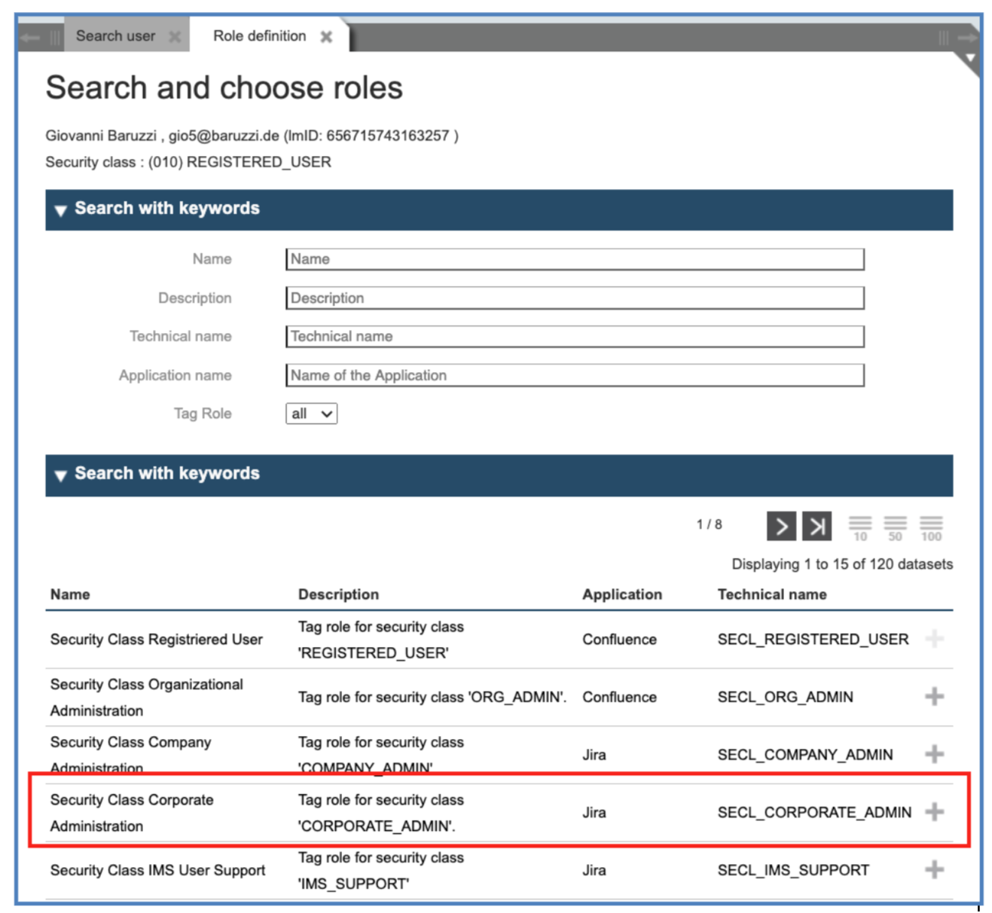
Task: Switch to the Search user tab
Action: (x=115, y=36)
